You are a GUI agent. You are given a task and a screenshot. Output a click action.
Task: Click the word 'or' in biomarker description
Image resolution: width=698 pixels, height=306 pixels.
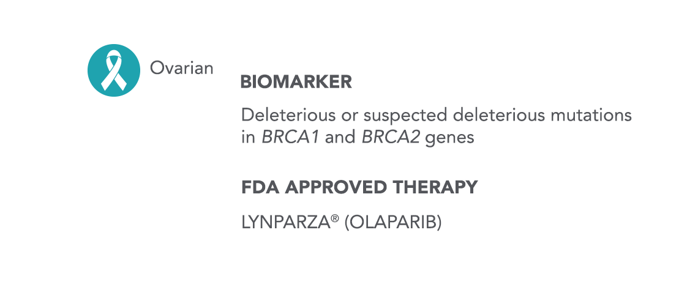(350, 117)
